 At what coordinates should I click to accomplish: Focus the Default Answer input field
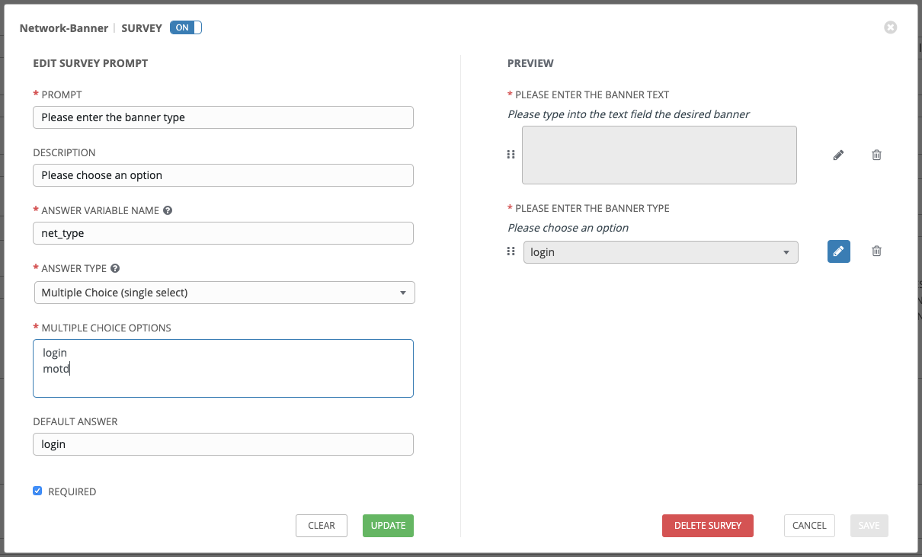[223, 444]
